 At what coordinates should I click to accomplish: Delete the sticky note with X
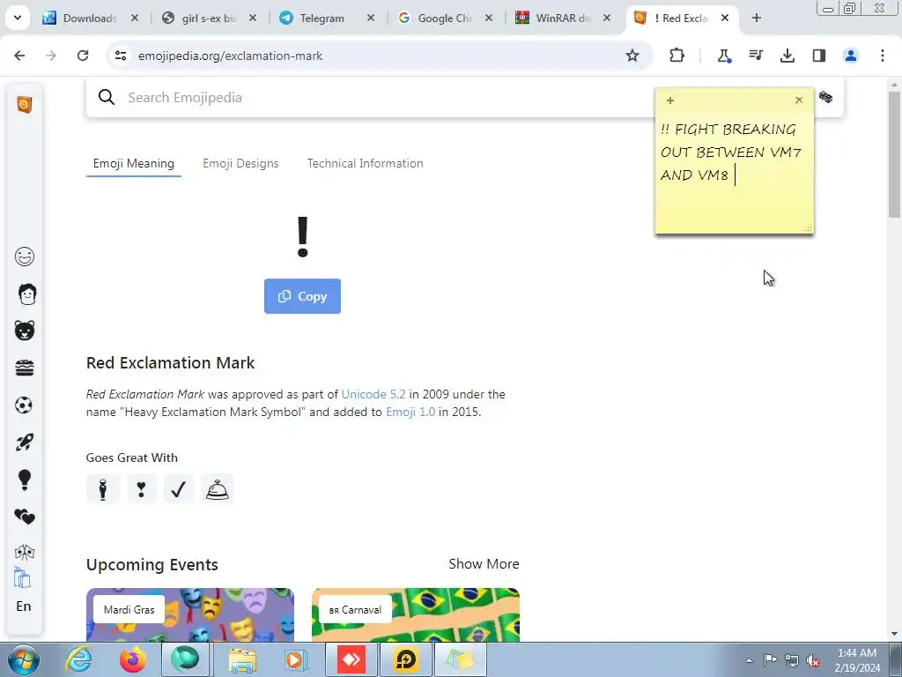(798, 100)
